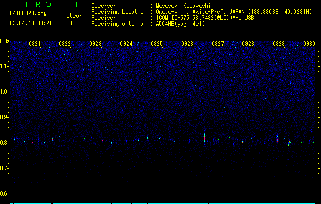
Task: Click the kHz axis unit label
Action: pos(5,41)
